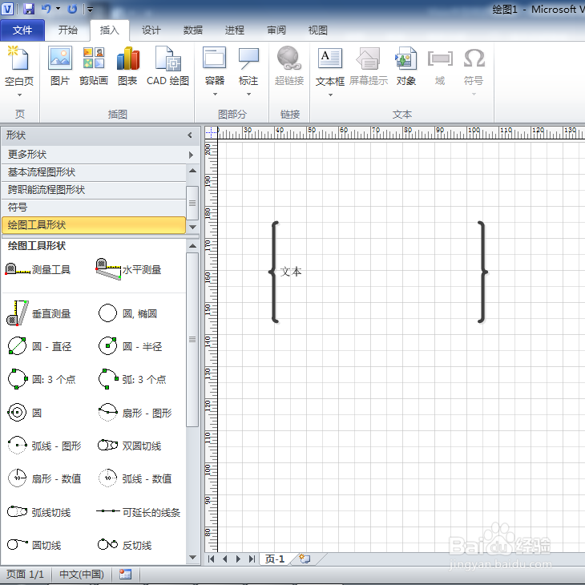Select the 圆 - 半径 shape
Screen dimensions: 585x585
(x=130, y=346)
